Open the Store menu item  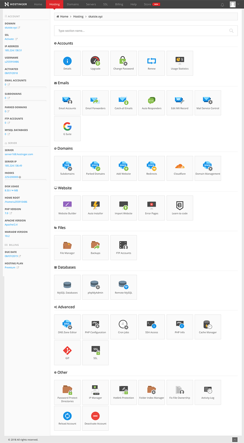pos(152,4)
